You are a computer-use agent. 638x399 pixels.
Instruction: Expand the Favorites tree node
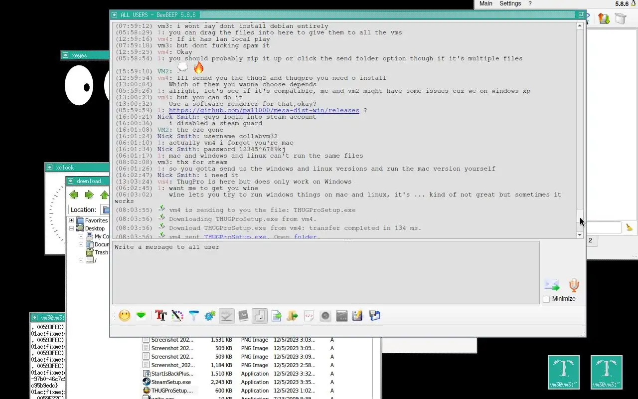pyautogui.click(x=71, y=220)
